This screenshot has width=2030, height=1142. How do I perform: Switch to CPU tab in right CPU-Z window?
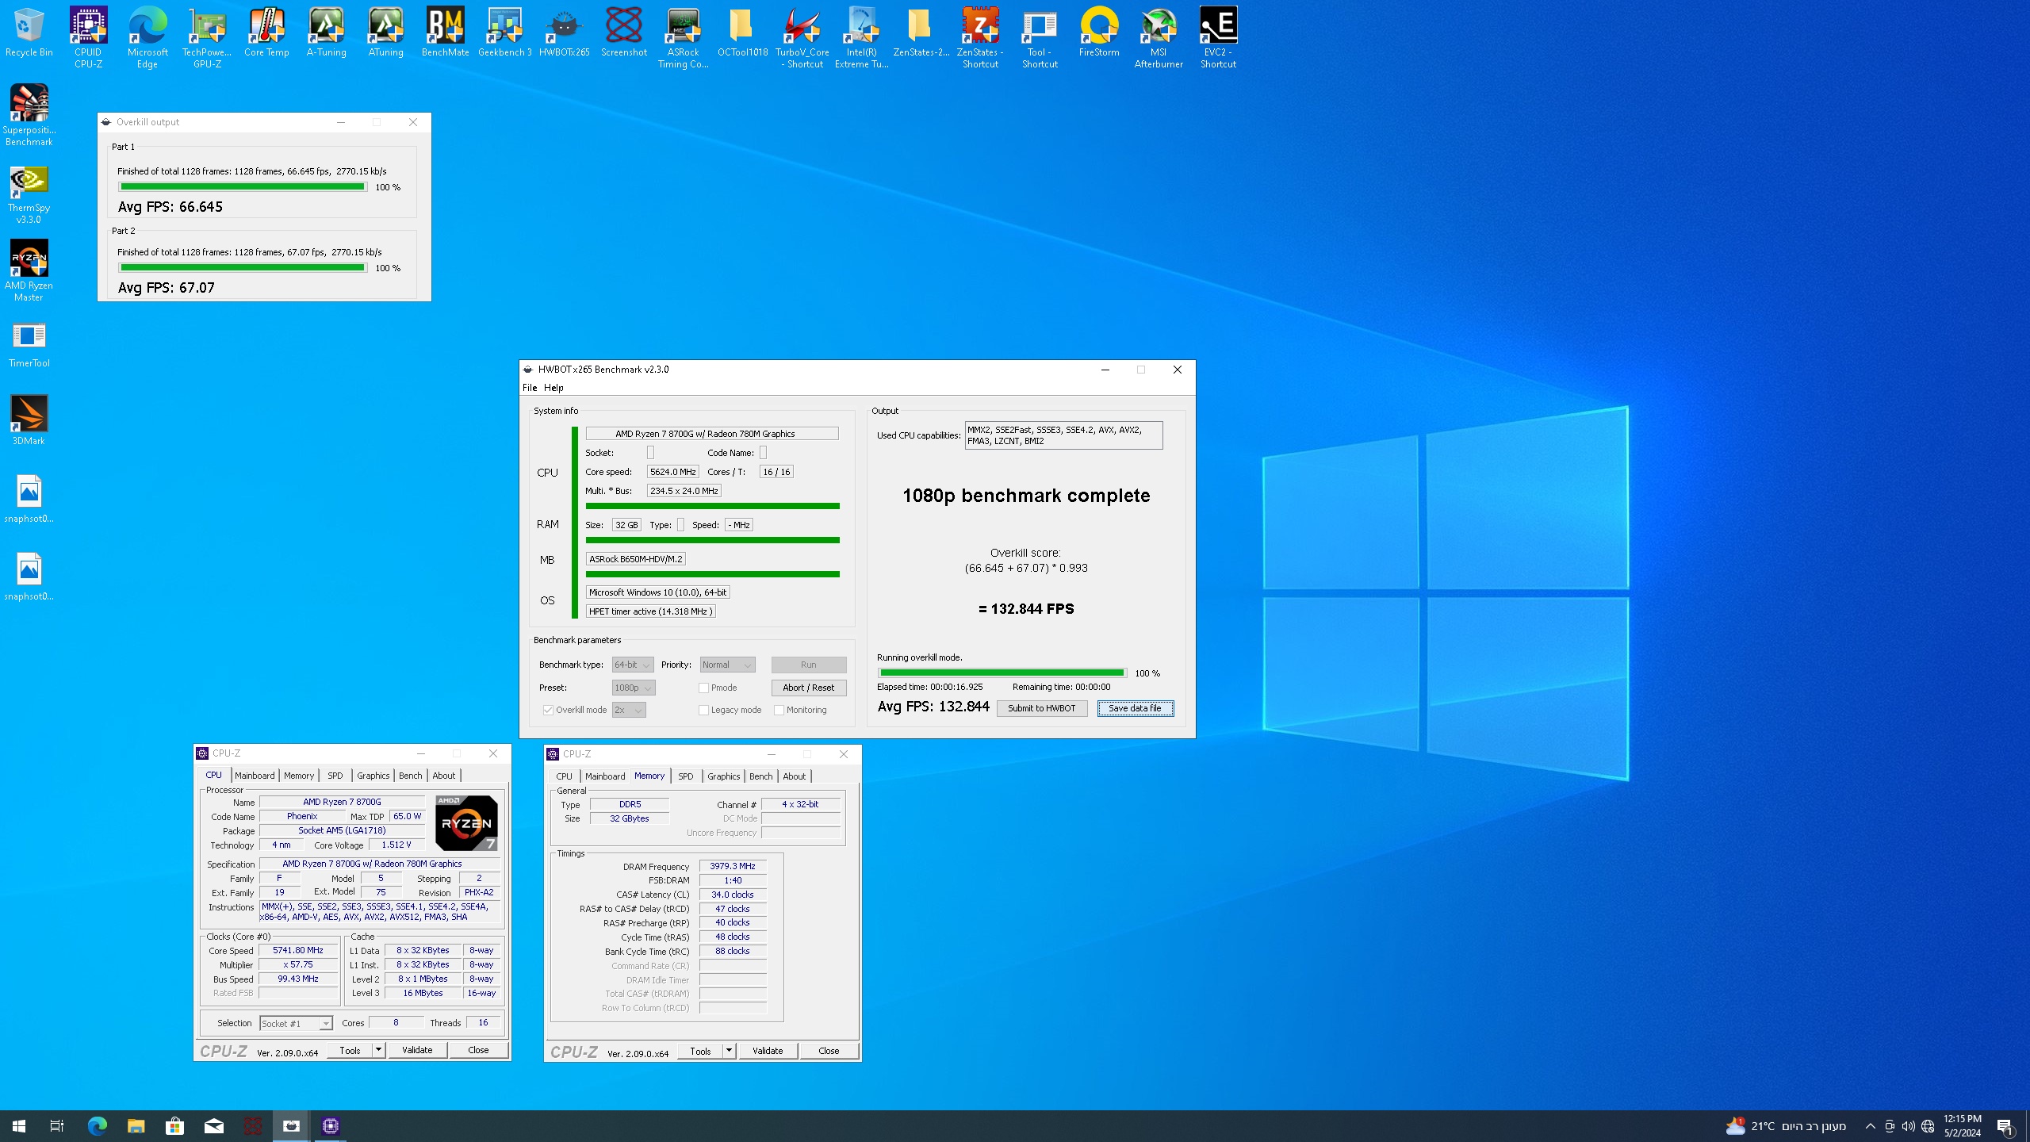click(x=564, y=776)
